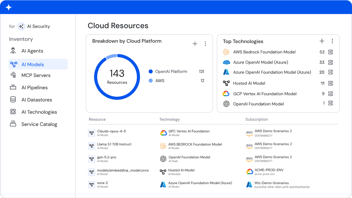
Task: Click the MCP Servers icon
Action: coord(13,75)
